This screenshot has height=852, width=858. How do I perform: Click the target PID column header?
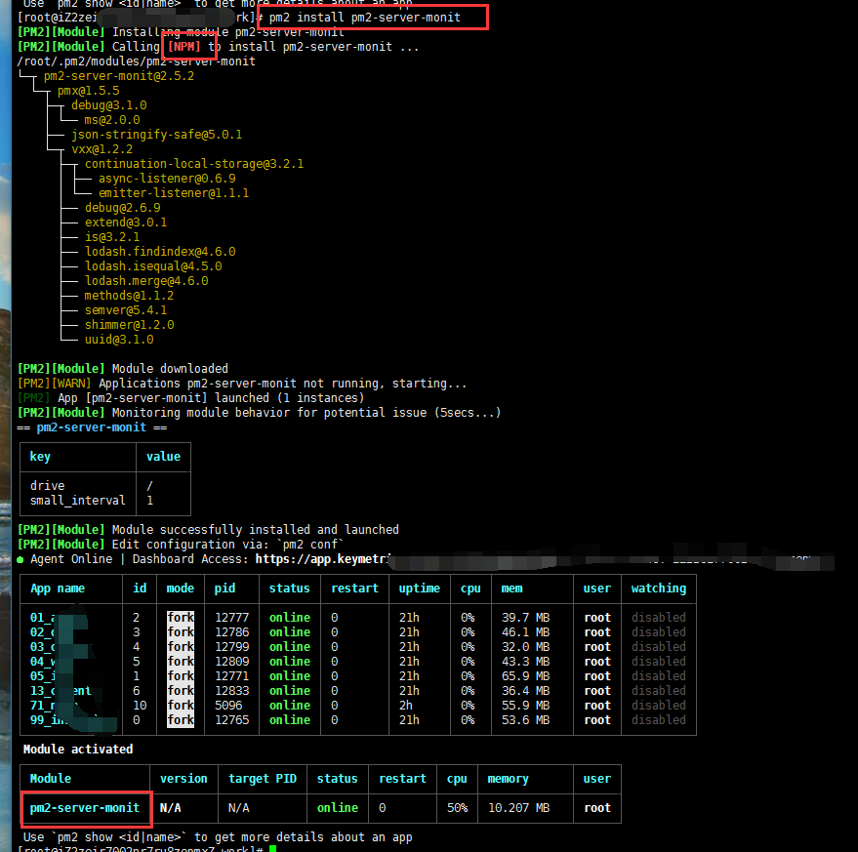pyautogui.click(x=263, y=779)
